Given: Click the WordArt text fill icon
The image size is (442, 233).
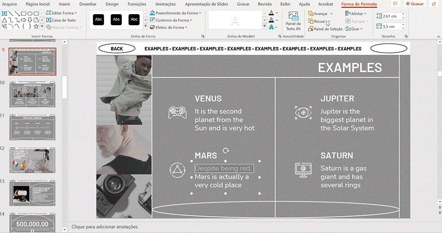Looking at the screenshot, I should [271, 13].
